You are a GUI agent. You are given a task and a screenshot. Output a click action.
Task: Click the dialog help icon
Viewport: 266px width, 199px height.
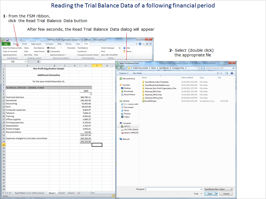232,73
